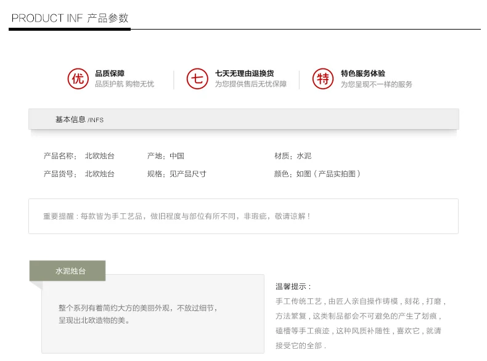Click the red 特 special service icon
Viewport: 487px width, 361px height.
pos(323,78)
